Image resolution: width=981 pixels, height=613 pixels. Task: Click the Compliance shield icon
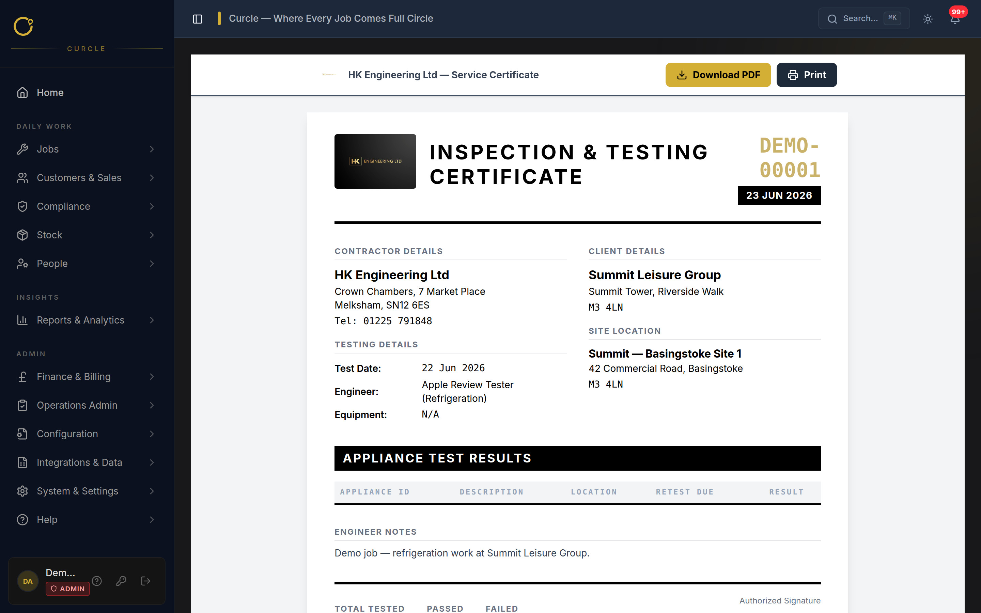22,206
